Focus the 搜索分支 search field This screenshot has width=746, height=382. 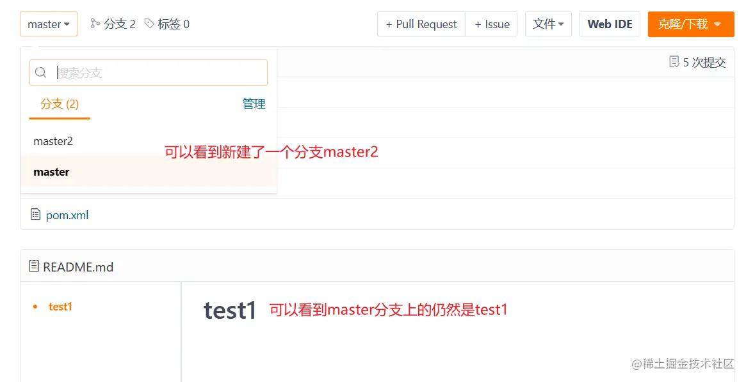[x=149, y=73]
